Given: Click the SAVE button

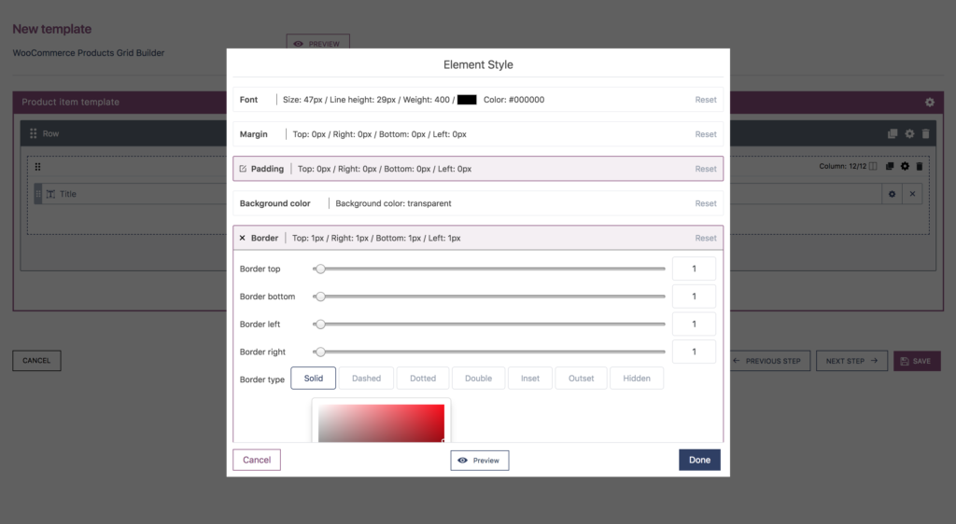Looking at the screenshot, I should pos(917,361).
